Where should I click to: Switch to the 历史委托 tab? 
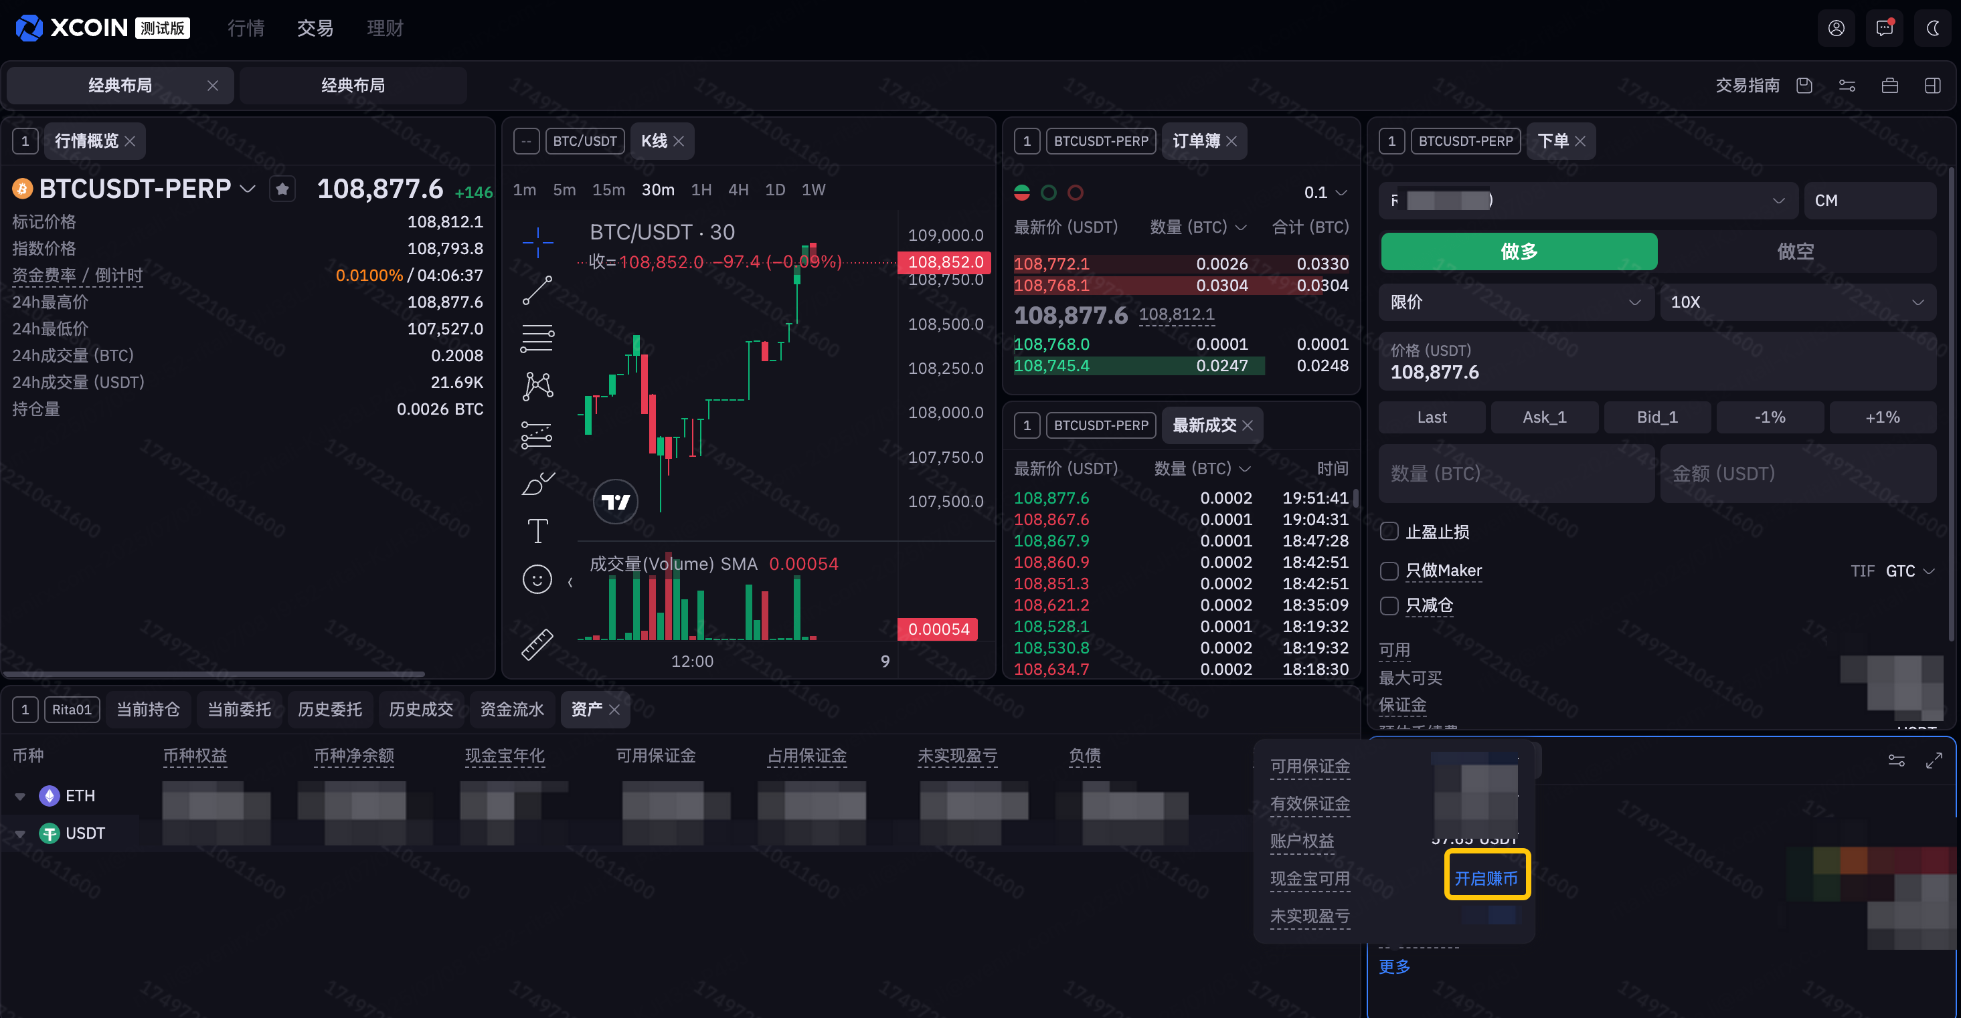point(330,709)
